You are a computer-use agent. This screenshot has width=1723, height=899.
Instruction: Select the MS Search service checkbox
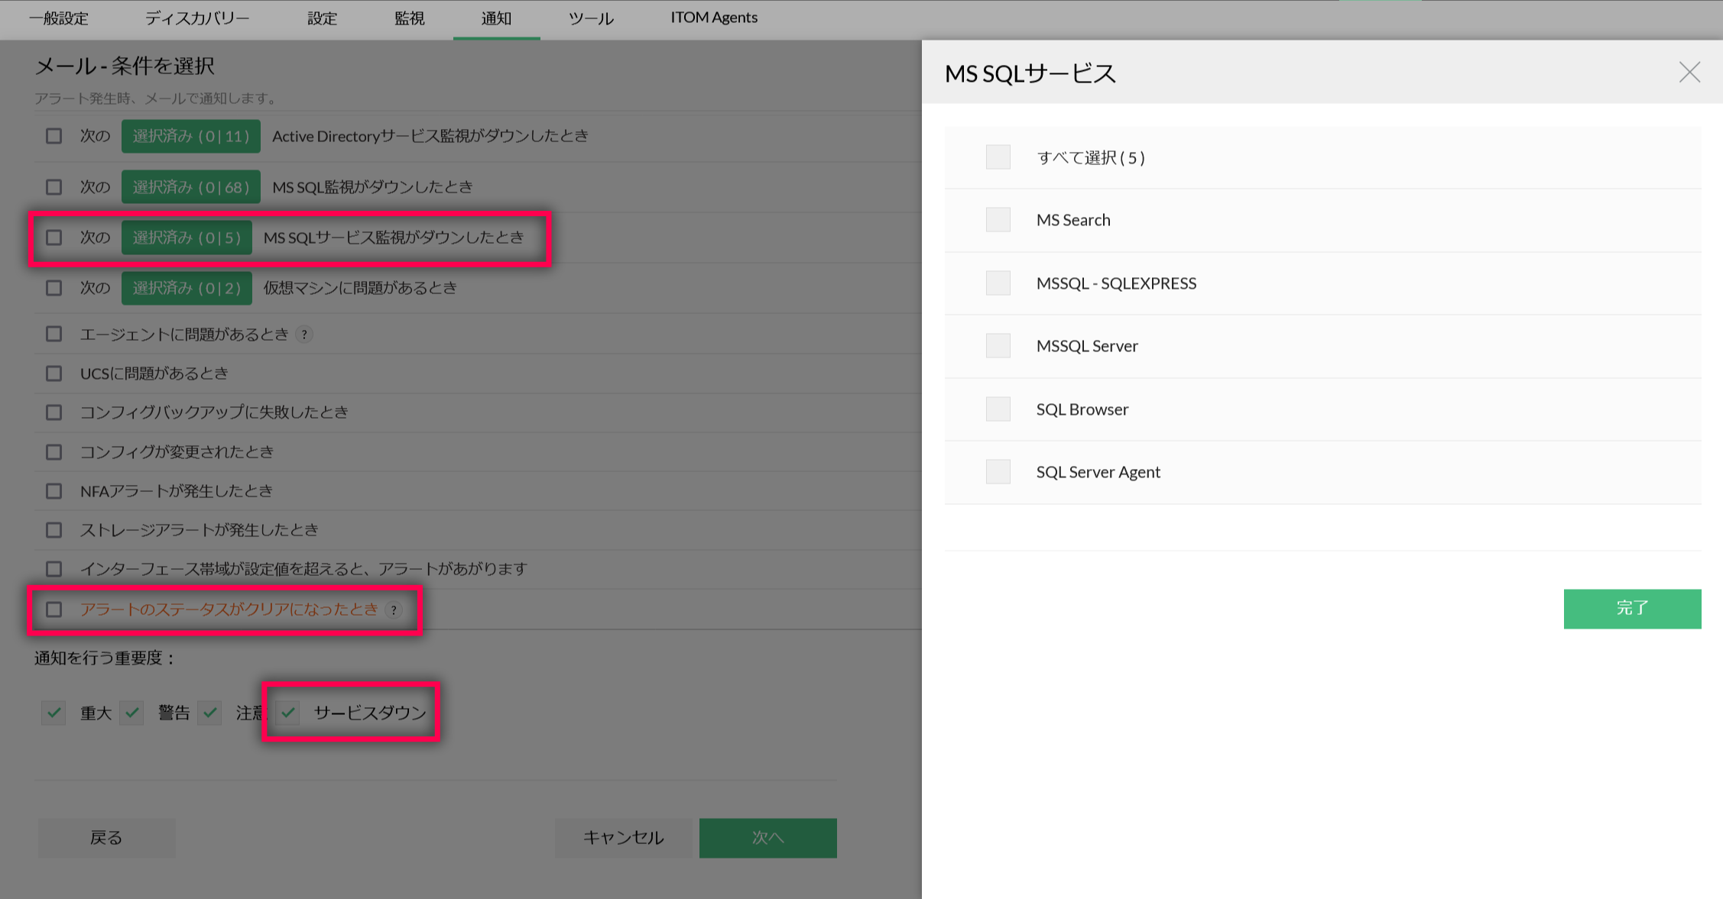point(998,220)
